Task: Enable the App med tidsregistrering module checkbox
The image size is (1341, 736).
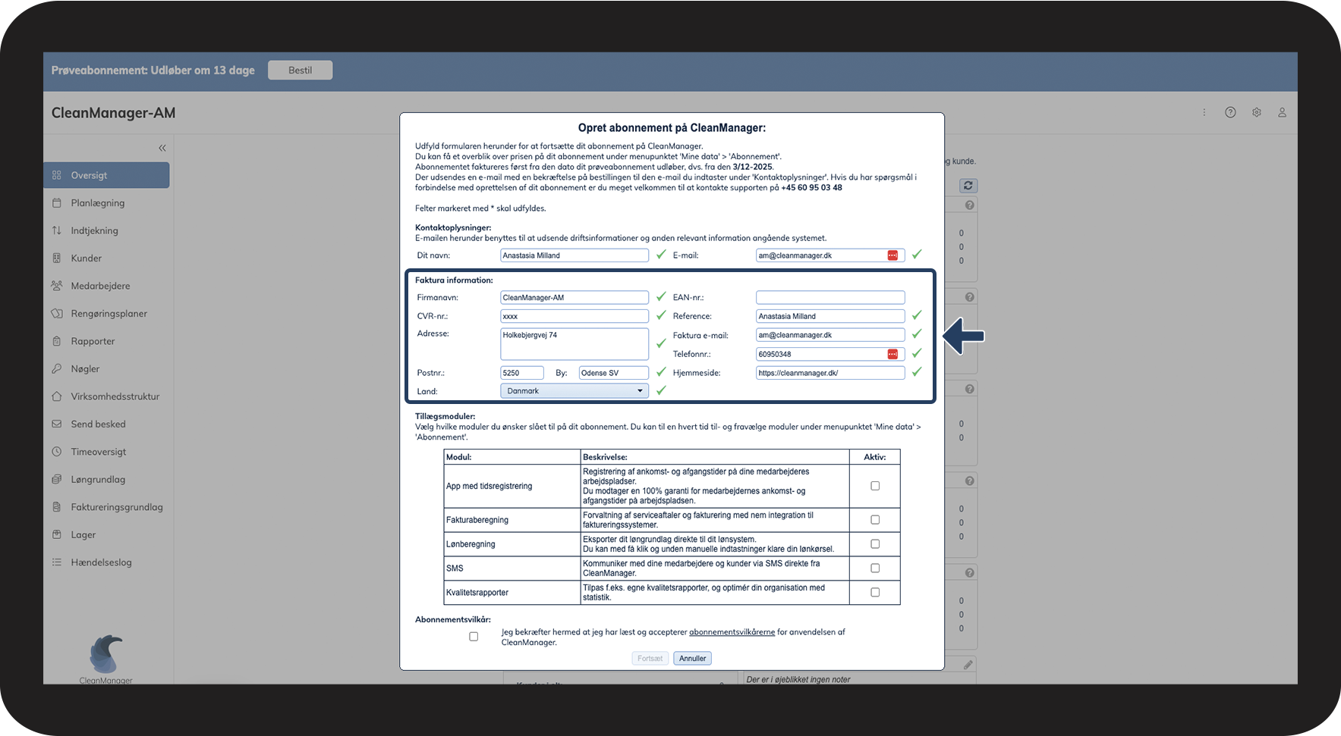Action: pos(875,486)
